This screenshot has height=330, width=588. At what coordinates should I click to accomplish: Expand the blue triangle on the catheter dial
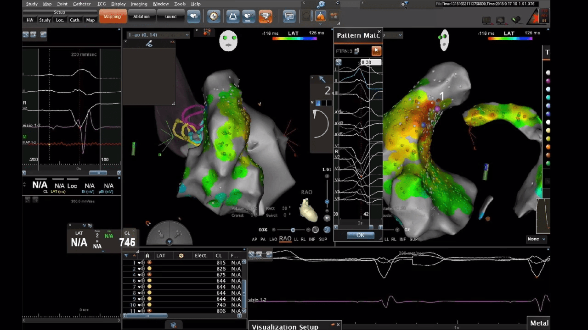pyautogui.click(x=169, y=242)
